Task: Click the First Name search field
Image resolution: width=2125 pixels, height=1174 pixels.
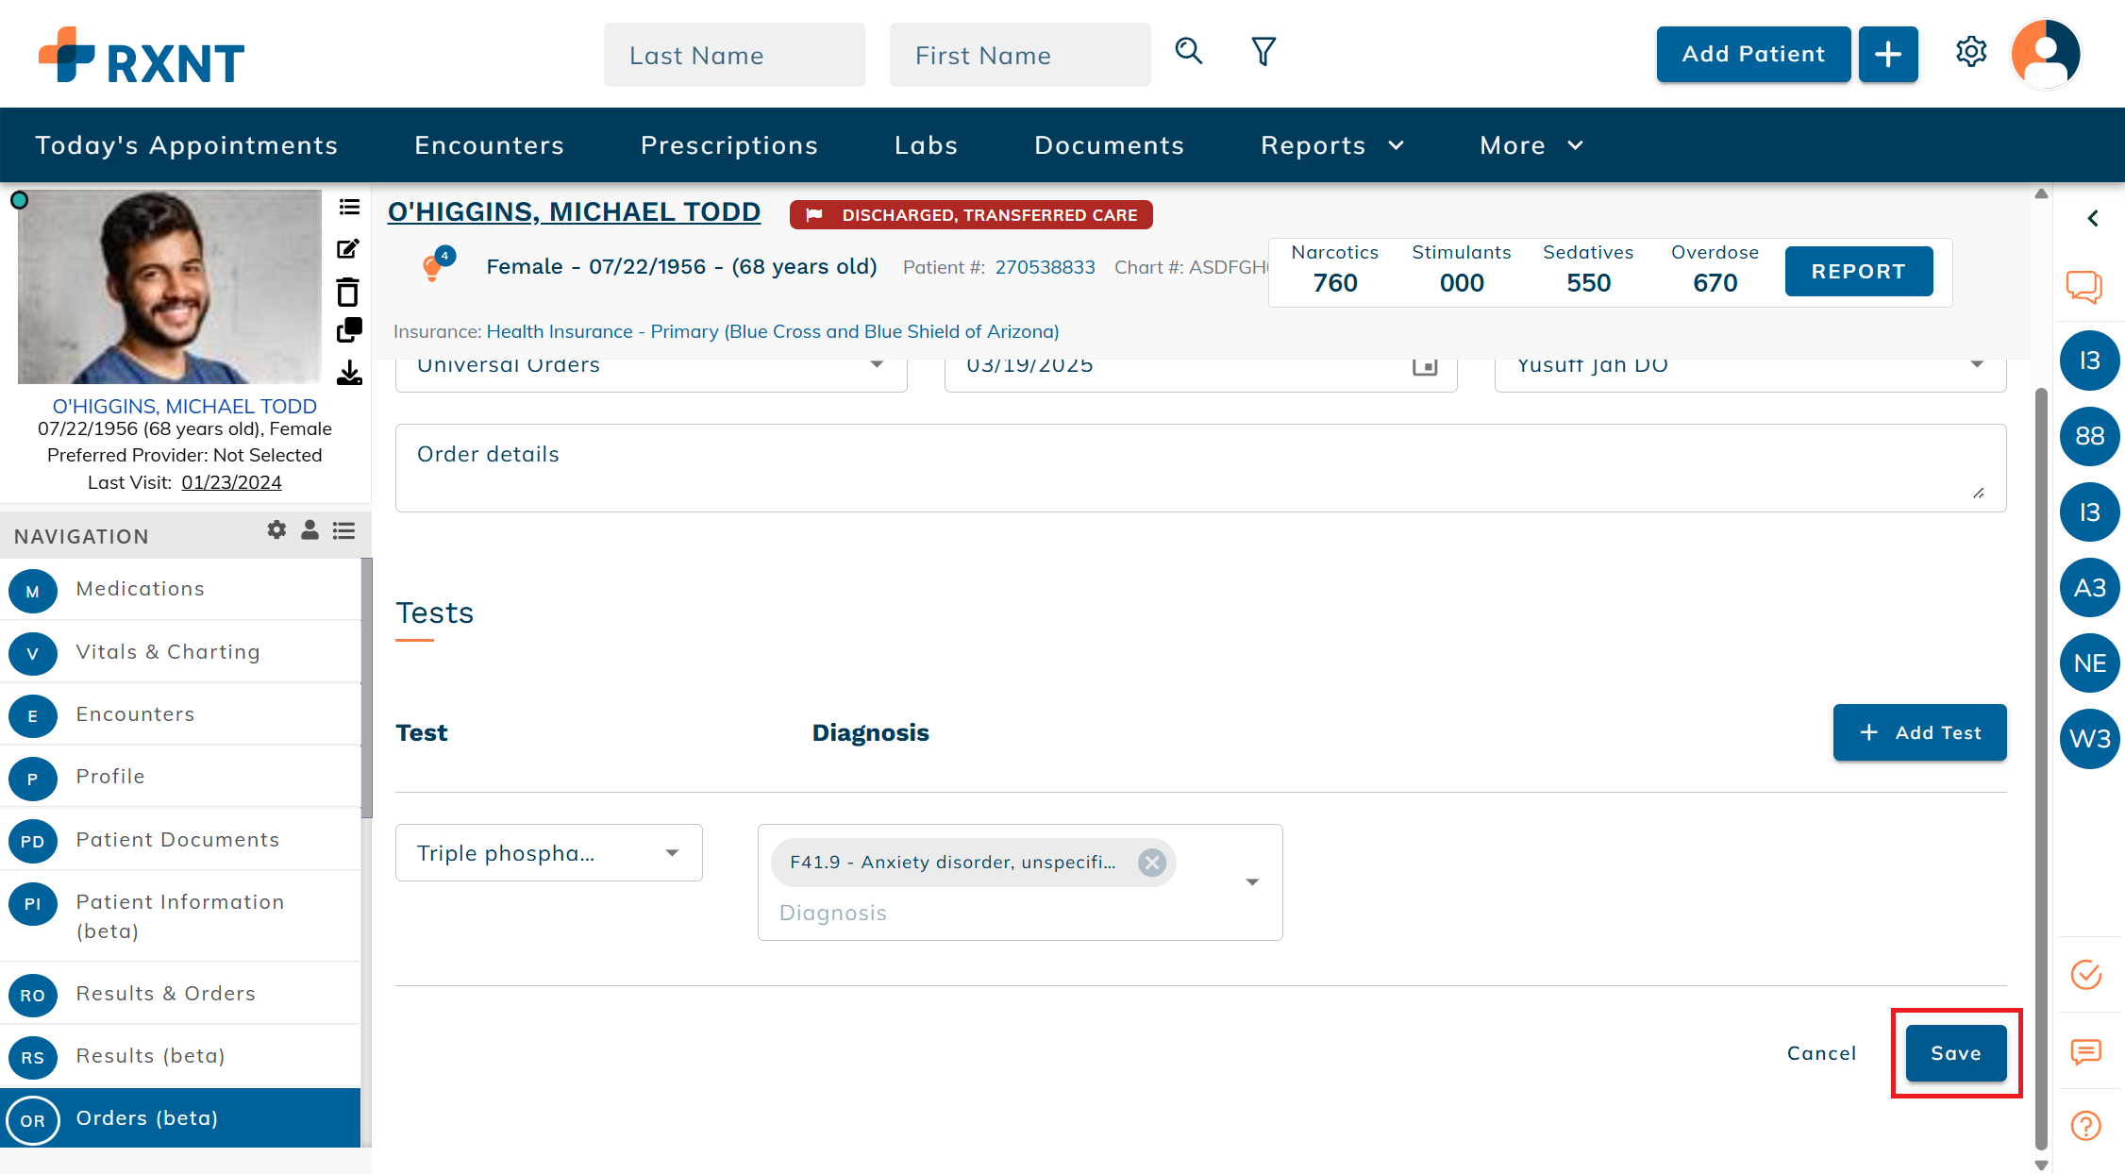Action: click(1020, 55)
